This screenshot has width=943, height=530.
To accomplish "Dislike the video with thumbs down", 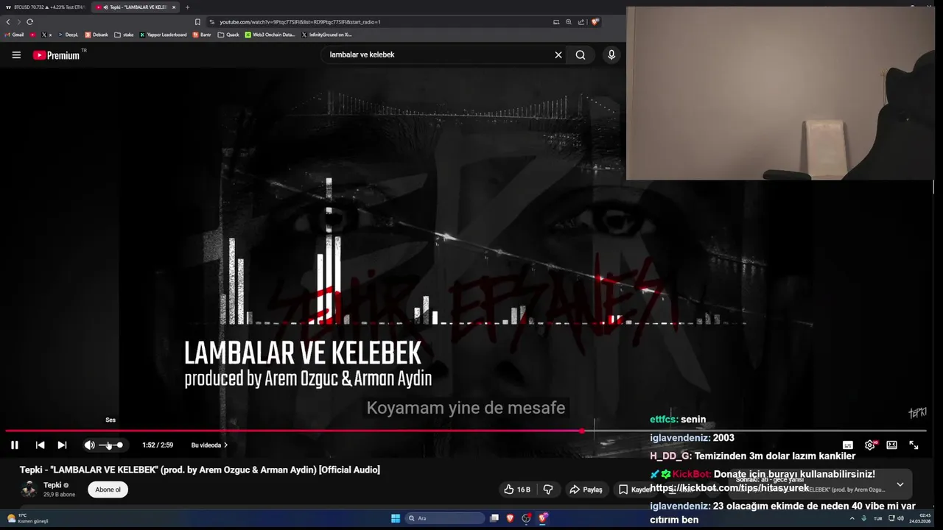I will pos(547,490).
